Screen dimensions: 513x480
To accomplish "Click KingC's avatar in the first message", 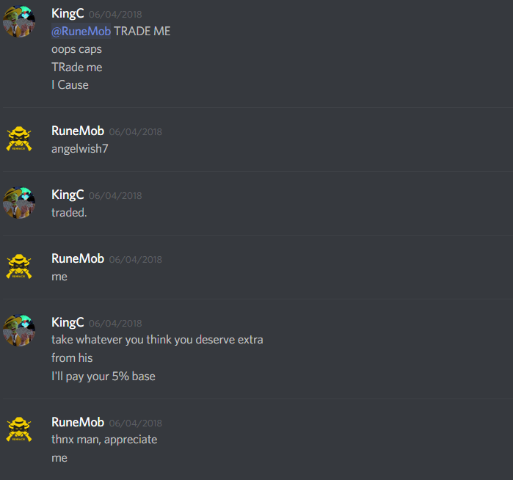I will point(19,21).
